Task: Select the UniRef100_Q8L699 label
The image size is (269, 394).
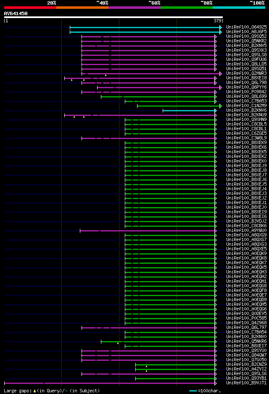Action: pyautogui.click(x=246, y=96)
